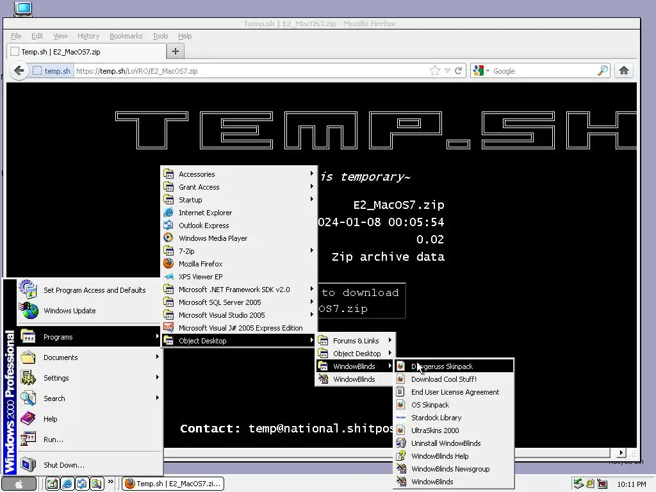Click last quick launch icon before chevron
This screenshot has width=656, height=492.
pyautogui.click(x=96, y=484)
